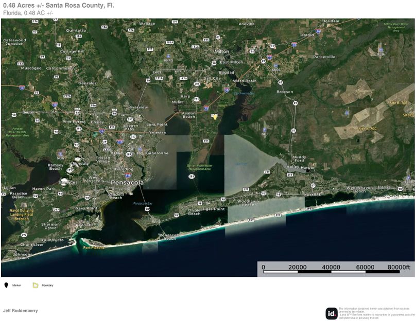Click the Route 281 shield near Garcon Point
Viewport: 416px width, 321px height.
(x=192, y=175)
